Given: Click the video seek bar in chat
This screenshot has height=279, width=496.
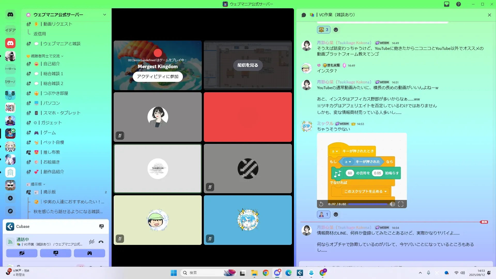Looking at the screenshot, I should 368,204.
